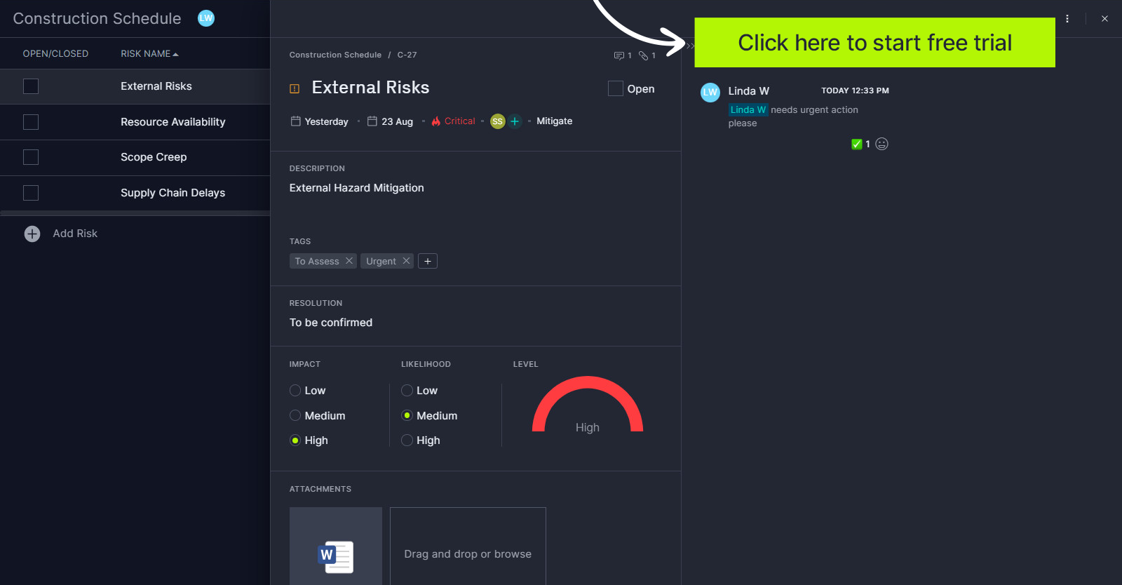This screenshot has width=1122, height=585.
Task: Sort by the OPEN/CLOSED column header
Action: (x=55, y=54)
